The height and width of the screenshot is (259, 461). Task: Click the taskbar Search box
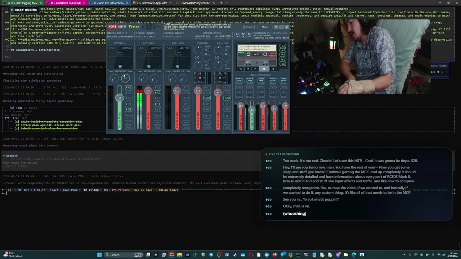(x=123, y=255)
